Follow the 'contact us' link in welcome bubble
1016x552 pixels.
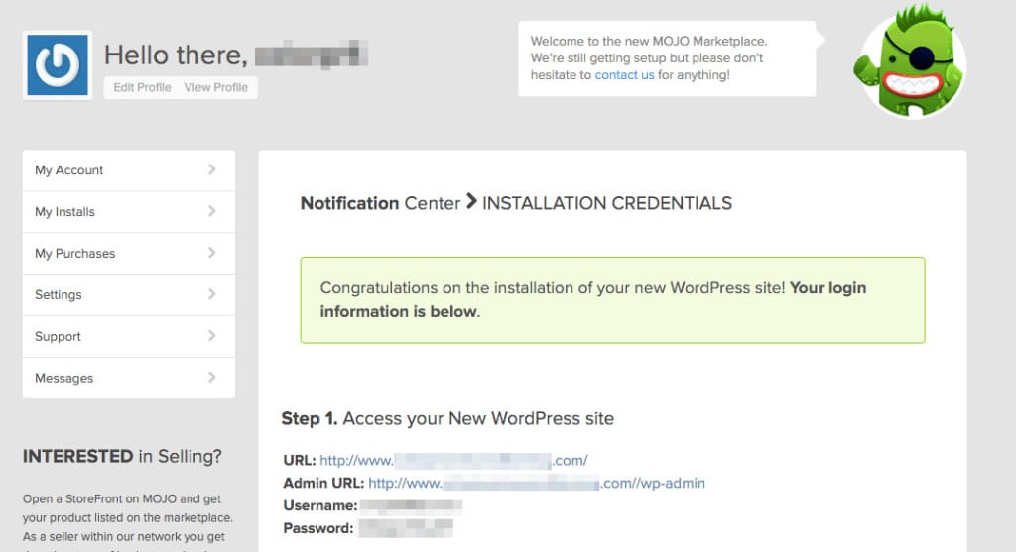tap(624, 75)
